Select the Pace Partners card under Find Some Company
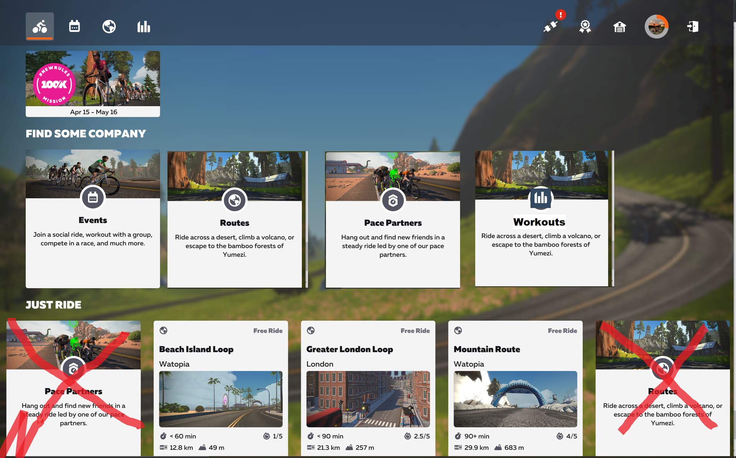 pos(393,220)
